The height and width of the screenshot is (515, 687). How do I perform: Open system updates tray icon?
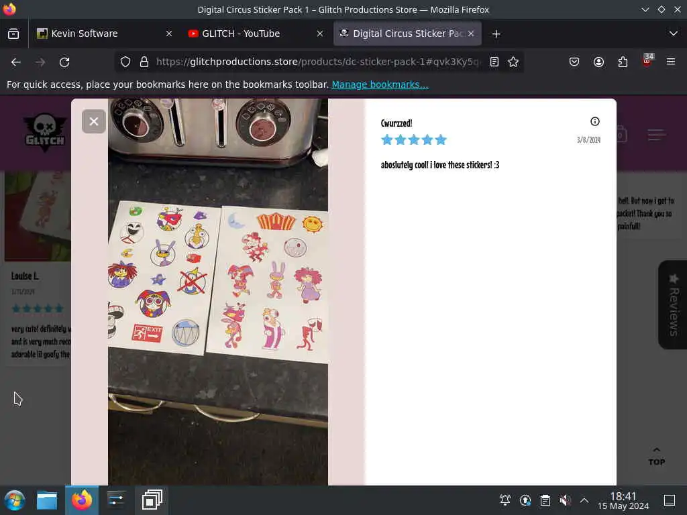click(x=525, y=500)
